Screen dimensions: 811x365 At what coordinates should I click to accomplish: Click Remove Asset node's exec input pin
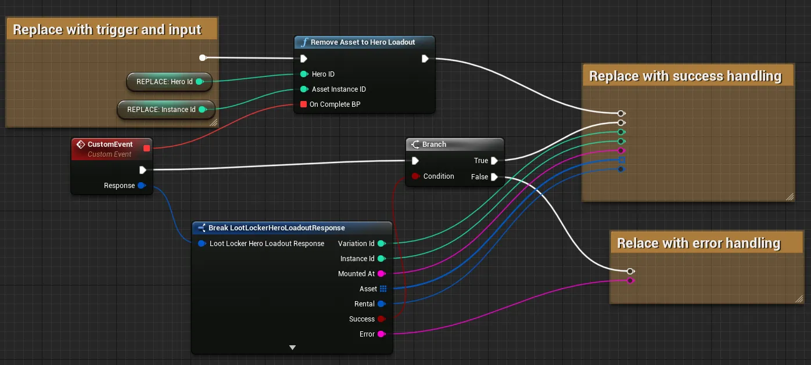303,59
